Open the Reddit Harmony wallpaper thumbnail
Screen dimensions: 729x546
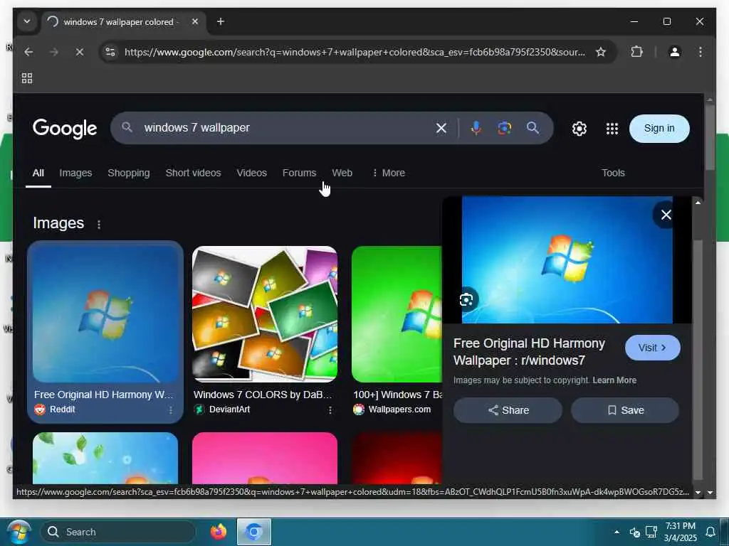(105, 314)
